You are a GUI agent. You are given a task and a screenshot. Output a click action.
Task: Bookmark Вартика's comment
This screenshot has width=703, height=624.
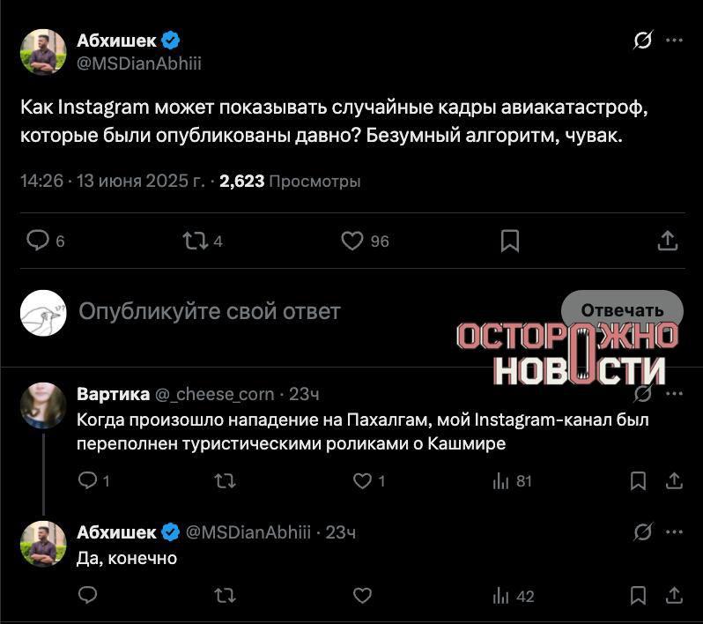coord(639,480)
